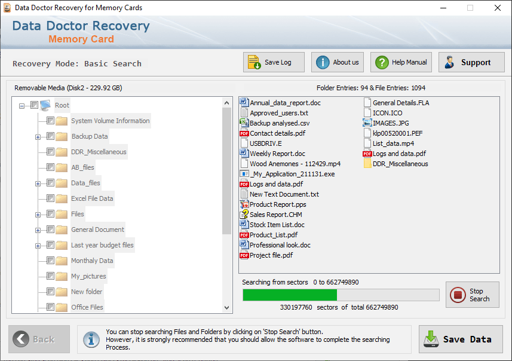Click the Excel icon of Backup analysed.csv
The width and height of the screenshot is (512, 361).
(x=244, y=123)
